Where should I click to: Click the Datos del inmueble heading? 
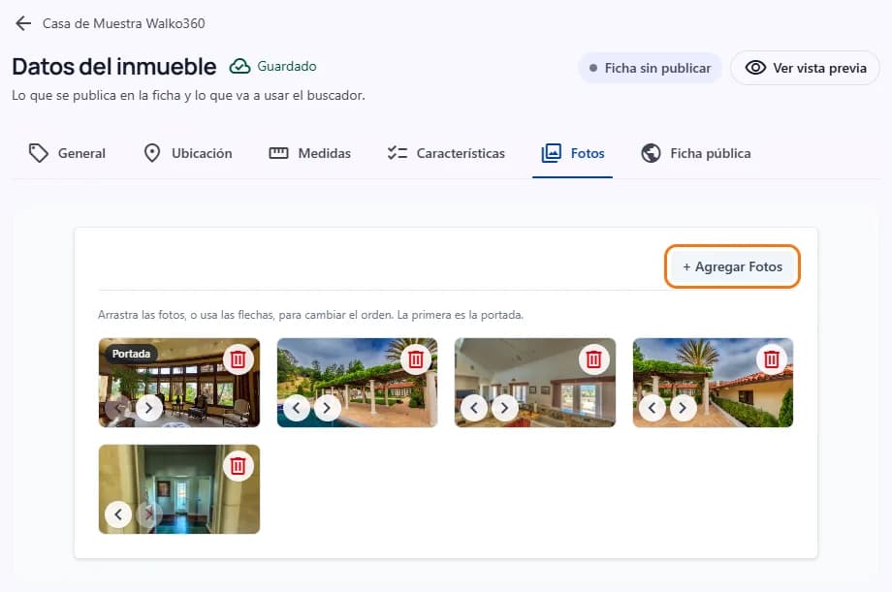tap(114, 67)
